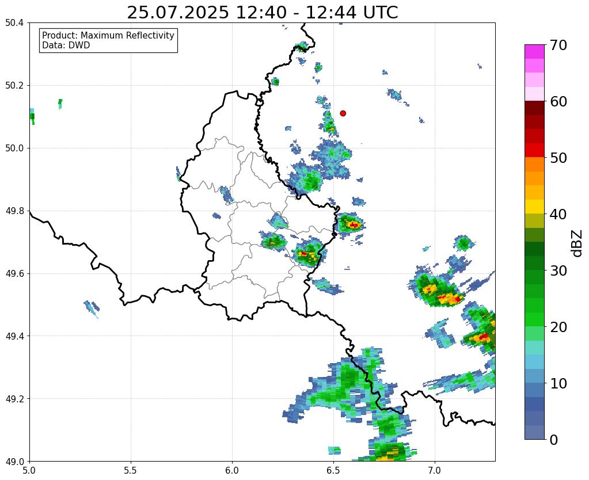Viewport: 589px width, 480px height.
Task: Click the 20 label on colorbar
Action: point(558,327)
